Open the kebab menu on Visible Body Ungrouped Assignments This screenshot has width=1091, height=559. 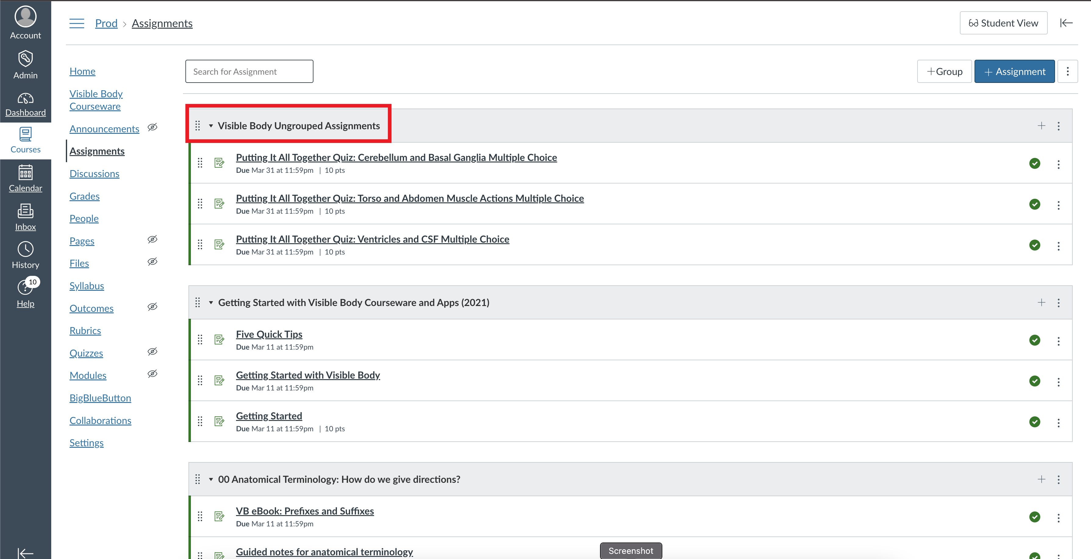pyautogui.click(x=1059, y=126)
